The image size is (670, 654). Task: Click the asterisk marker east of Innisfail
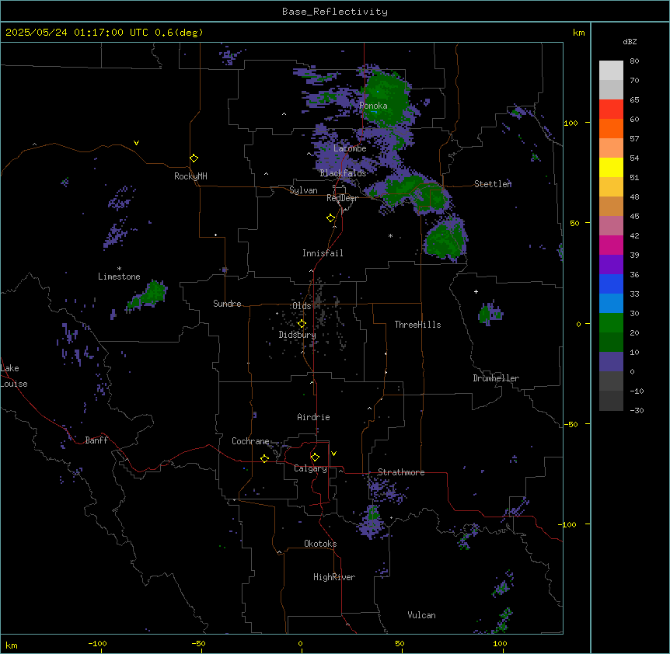(390, 235)
